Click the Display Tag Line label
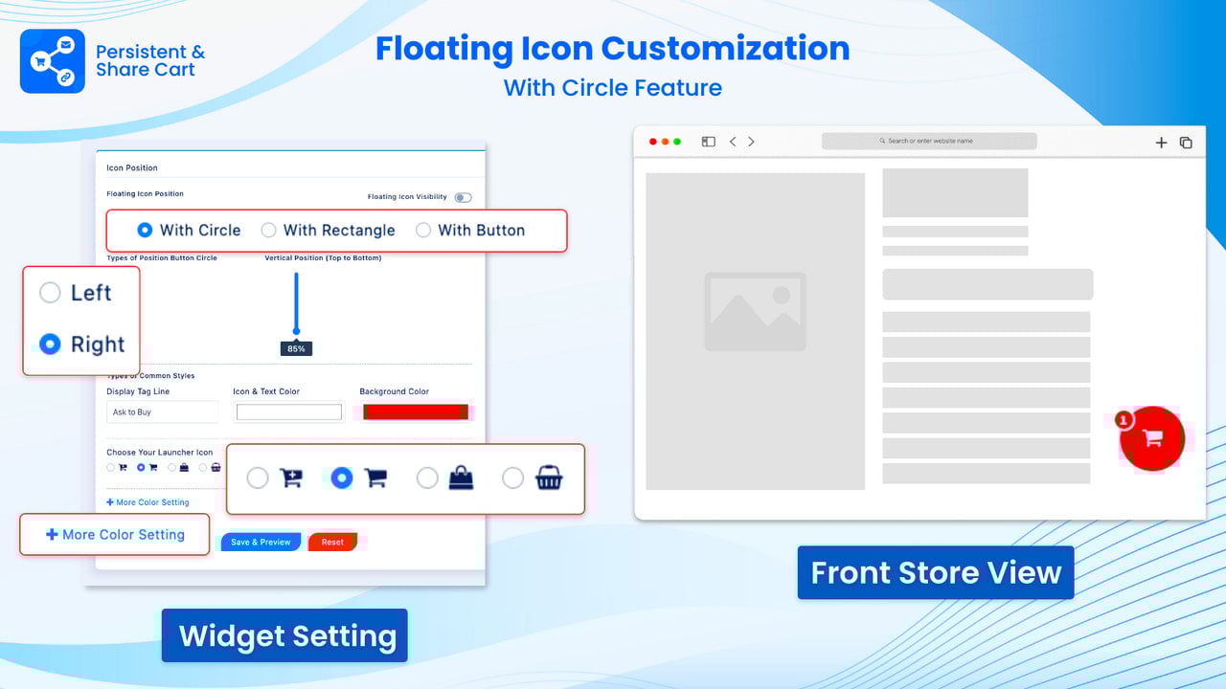Image resolution: width=1226 pixels, height=689 pixels. coord(138,391)
